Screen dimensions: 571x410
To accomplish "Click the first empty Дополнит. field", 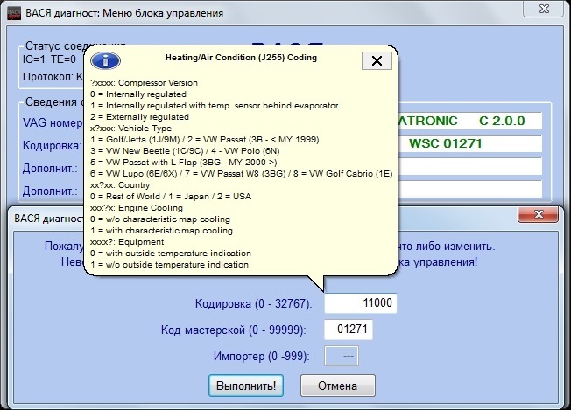I will (469, 166).
